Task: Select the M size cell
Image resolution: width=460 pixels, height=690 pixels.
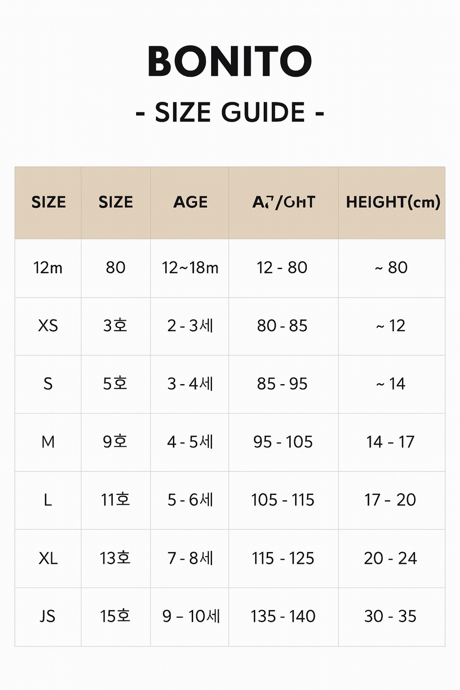Action: (x=48, y=442)
